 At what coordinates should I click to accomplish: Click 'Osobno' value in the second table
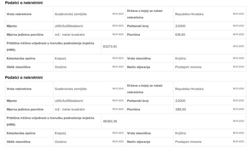point(60,142)
